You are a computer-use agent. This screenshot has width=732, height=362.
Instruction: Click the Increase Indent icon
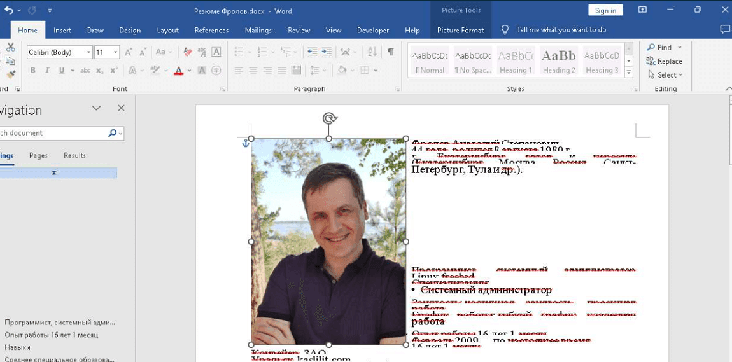click(x=327, y=52)
